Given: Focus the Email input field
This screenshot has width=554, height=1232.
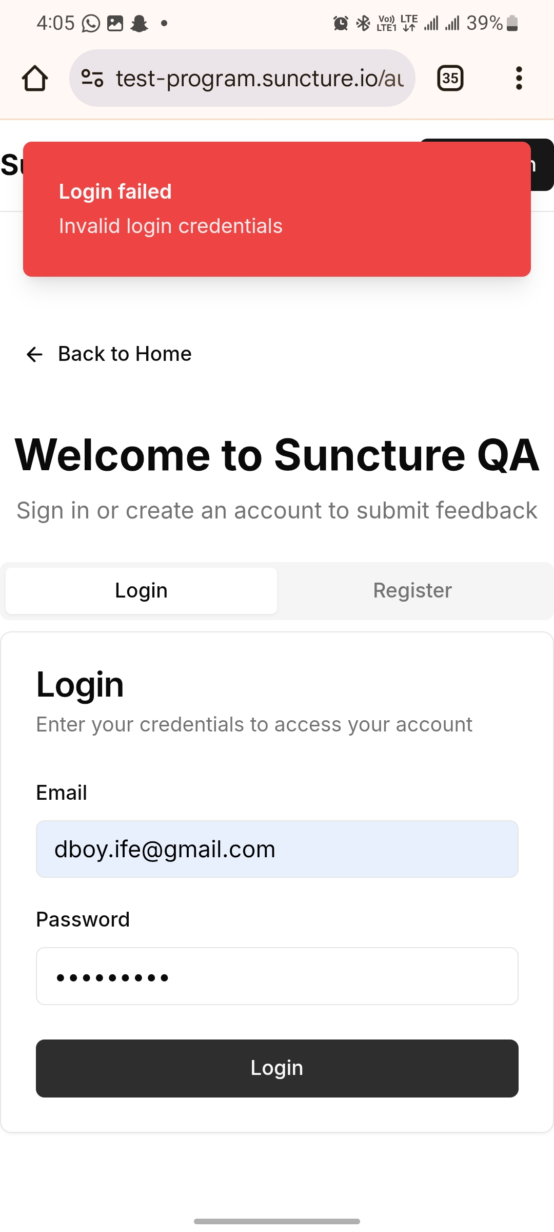Looking at the screenshot, I should click(277, 849).
